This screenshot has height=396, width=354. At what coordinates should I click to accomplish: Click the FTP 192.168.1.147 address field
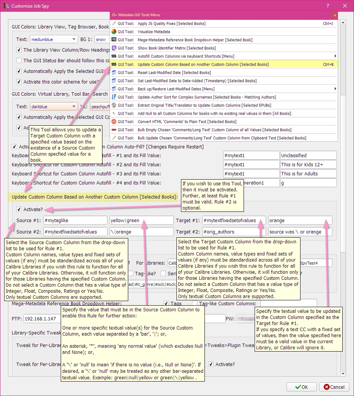click(42, 319)
